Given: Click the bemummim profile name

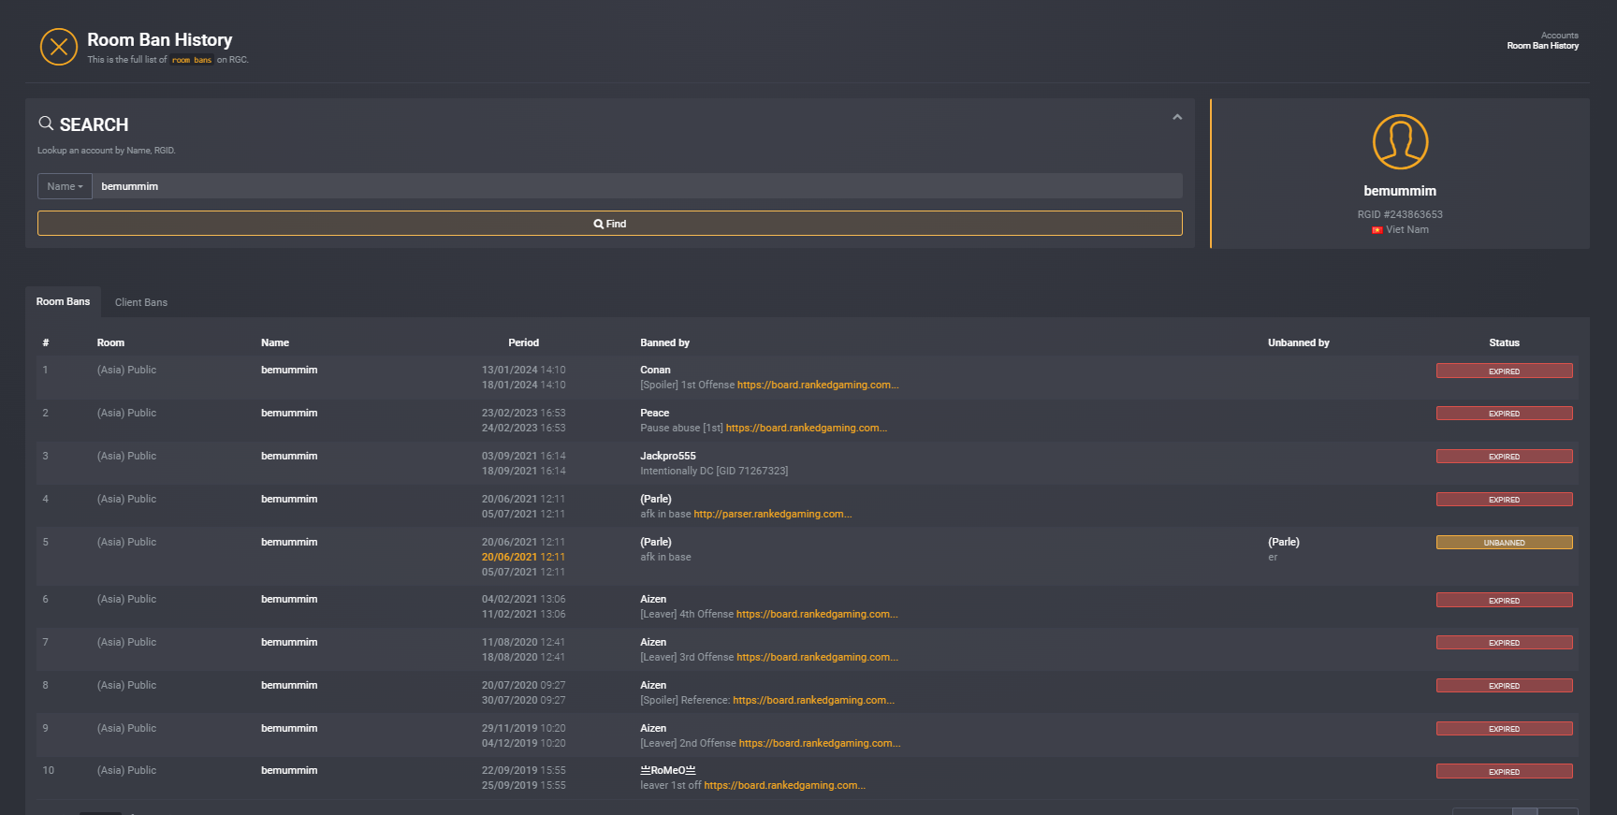Looking at the screenshot, I should 1400,191.
